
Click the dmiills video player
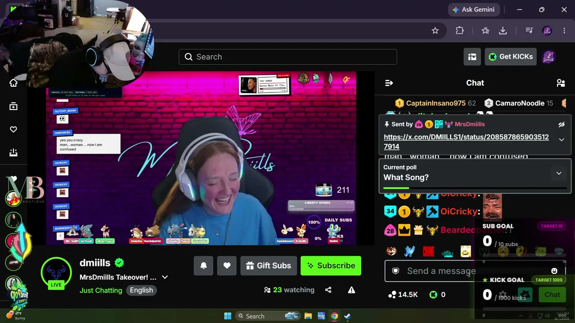201,158
